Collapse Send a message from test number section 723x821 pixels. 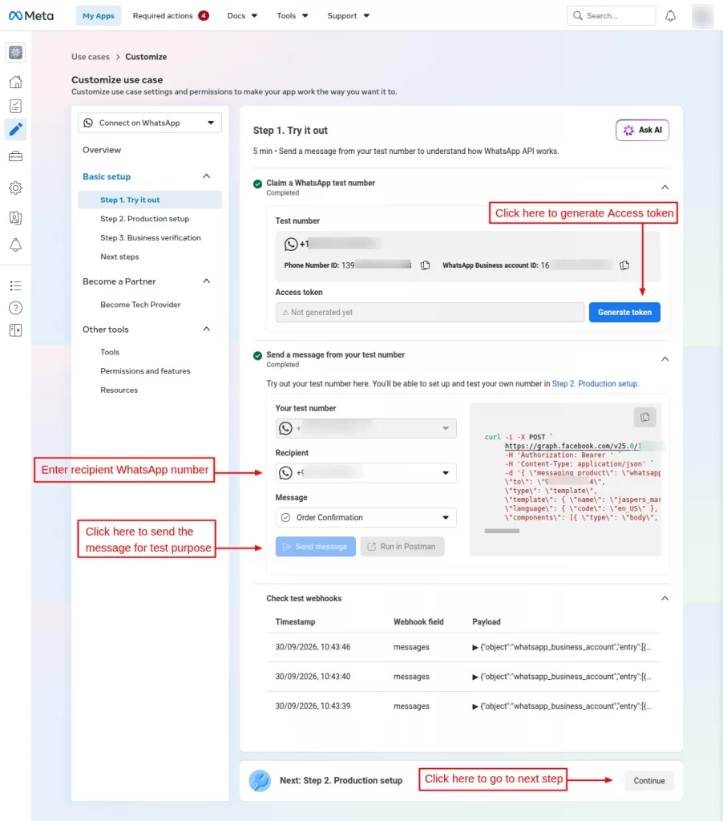pos(664,359)
